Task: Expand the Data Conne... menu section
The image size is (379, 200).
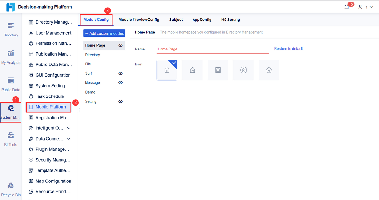Action: [x=70, y=138]
